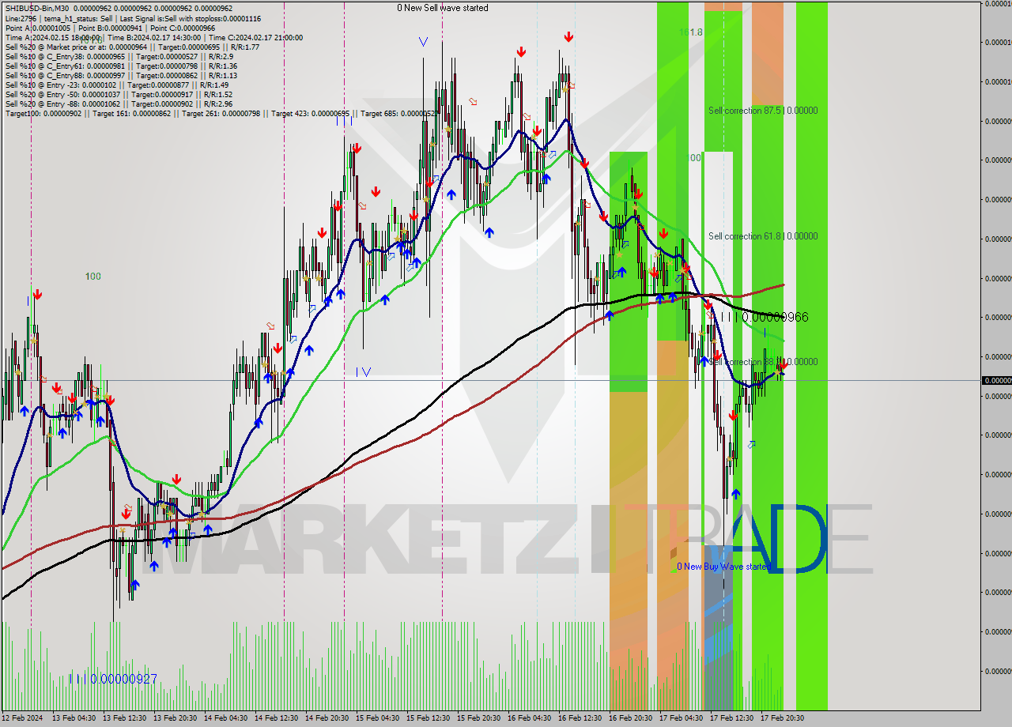1012x727 pixels.
Task: Click the '14 Feb 20:30' time axis label
Action: pyautogui.click(x=327, y=718)
